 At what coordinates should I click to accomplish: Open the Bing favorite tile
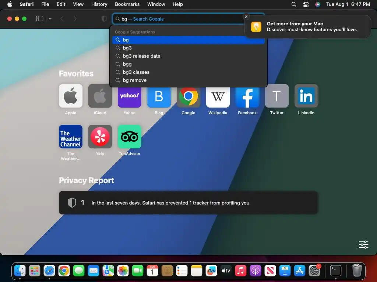pyautogui.click(x=159, y=97)
